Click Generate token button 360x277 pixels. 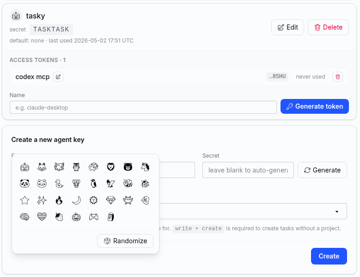[x=315, y=106]
